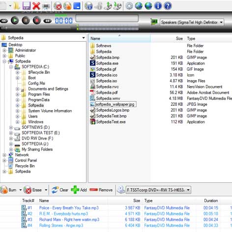Open settings with the gear icon

click(129, 6)
